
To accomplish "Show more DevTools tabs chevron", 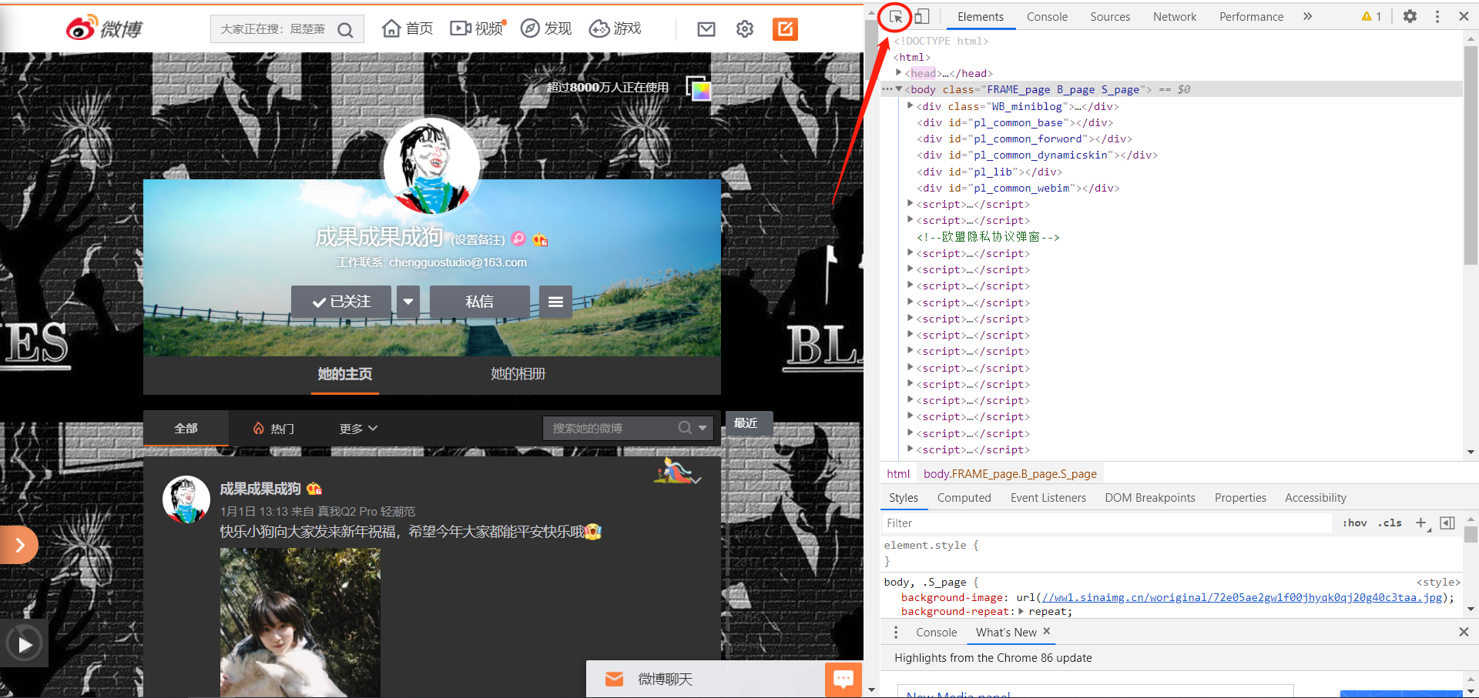I will click(1307, 16).
